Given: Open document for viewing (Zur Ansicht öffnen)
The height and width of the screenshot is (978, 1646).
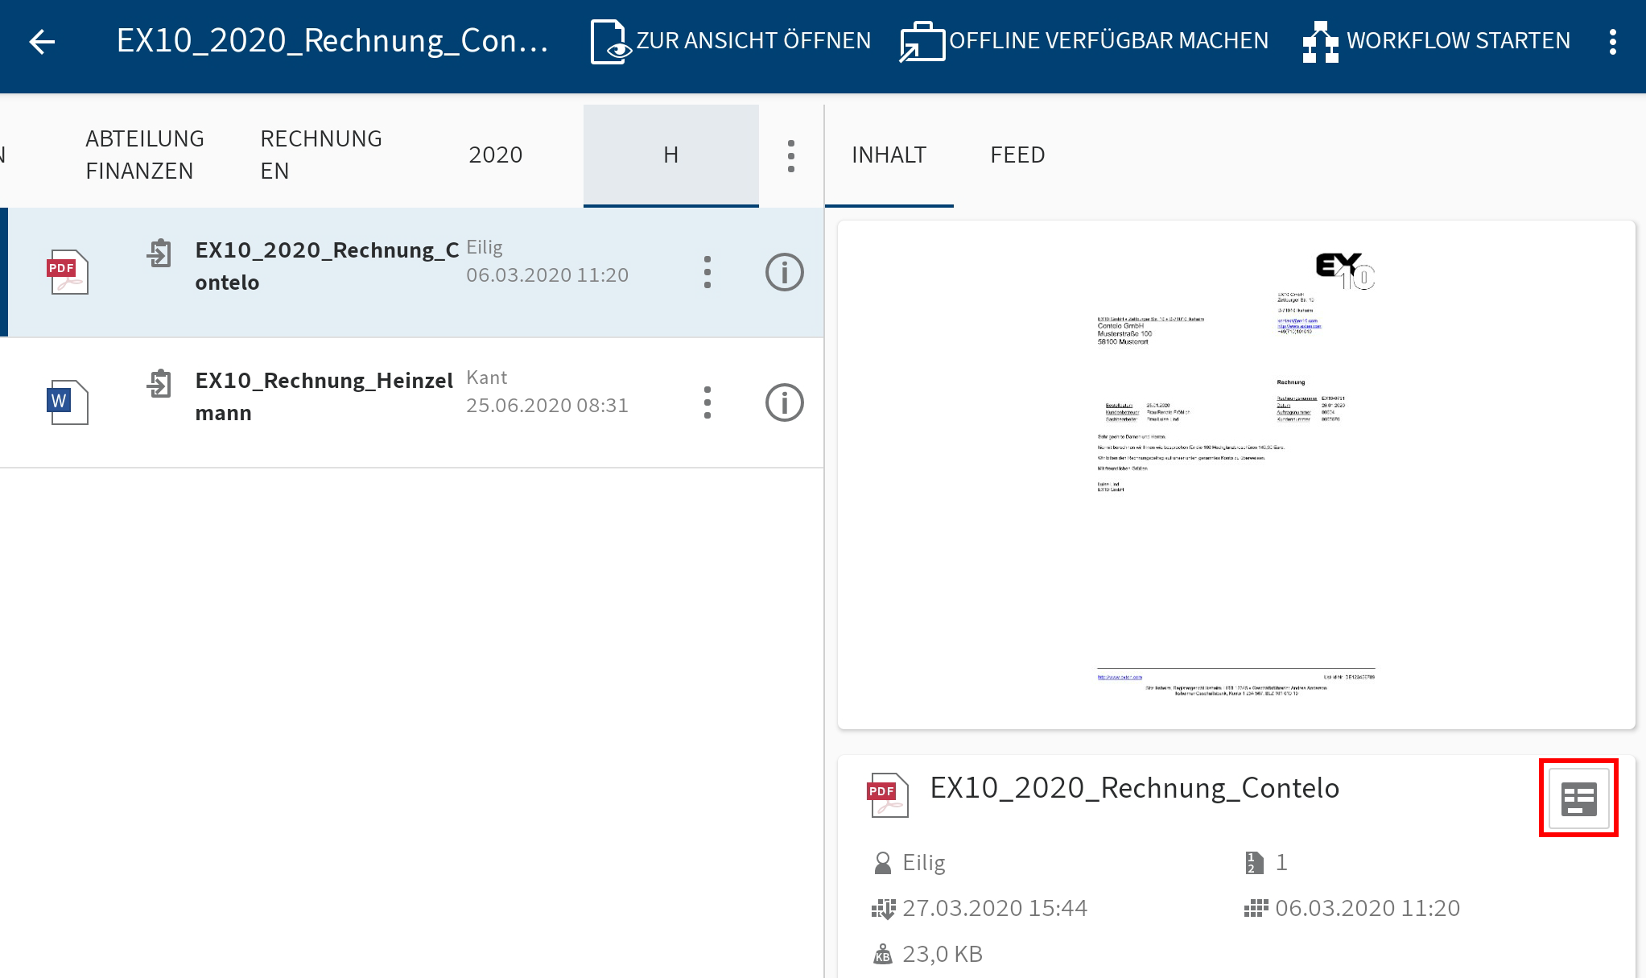Looking at the screenshot, I should [730, 41].
